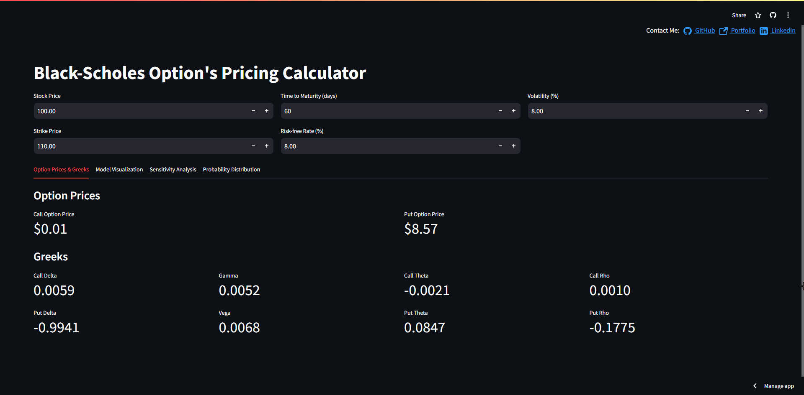Open the Sensitivity Analysis tab
The image size is (804, 395).
[173, 169]
